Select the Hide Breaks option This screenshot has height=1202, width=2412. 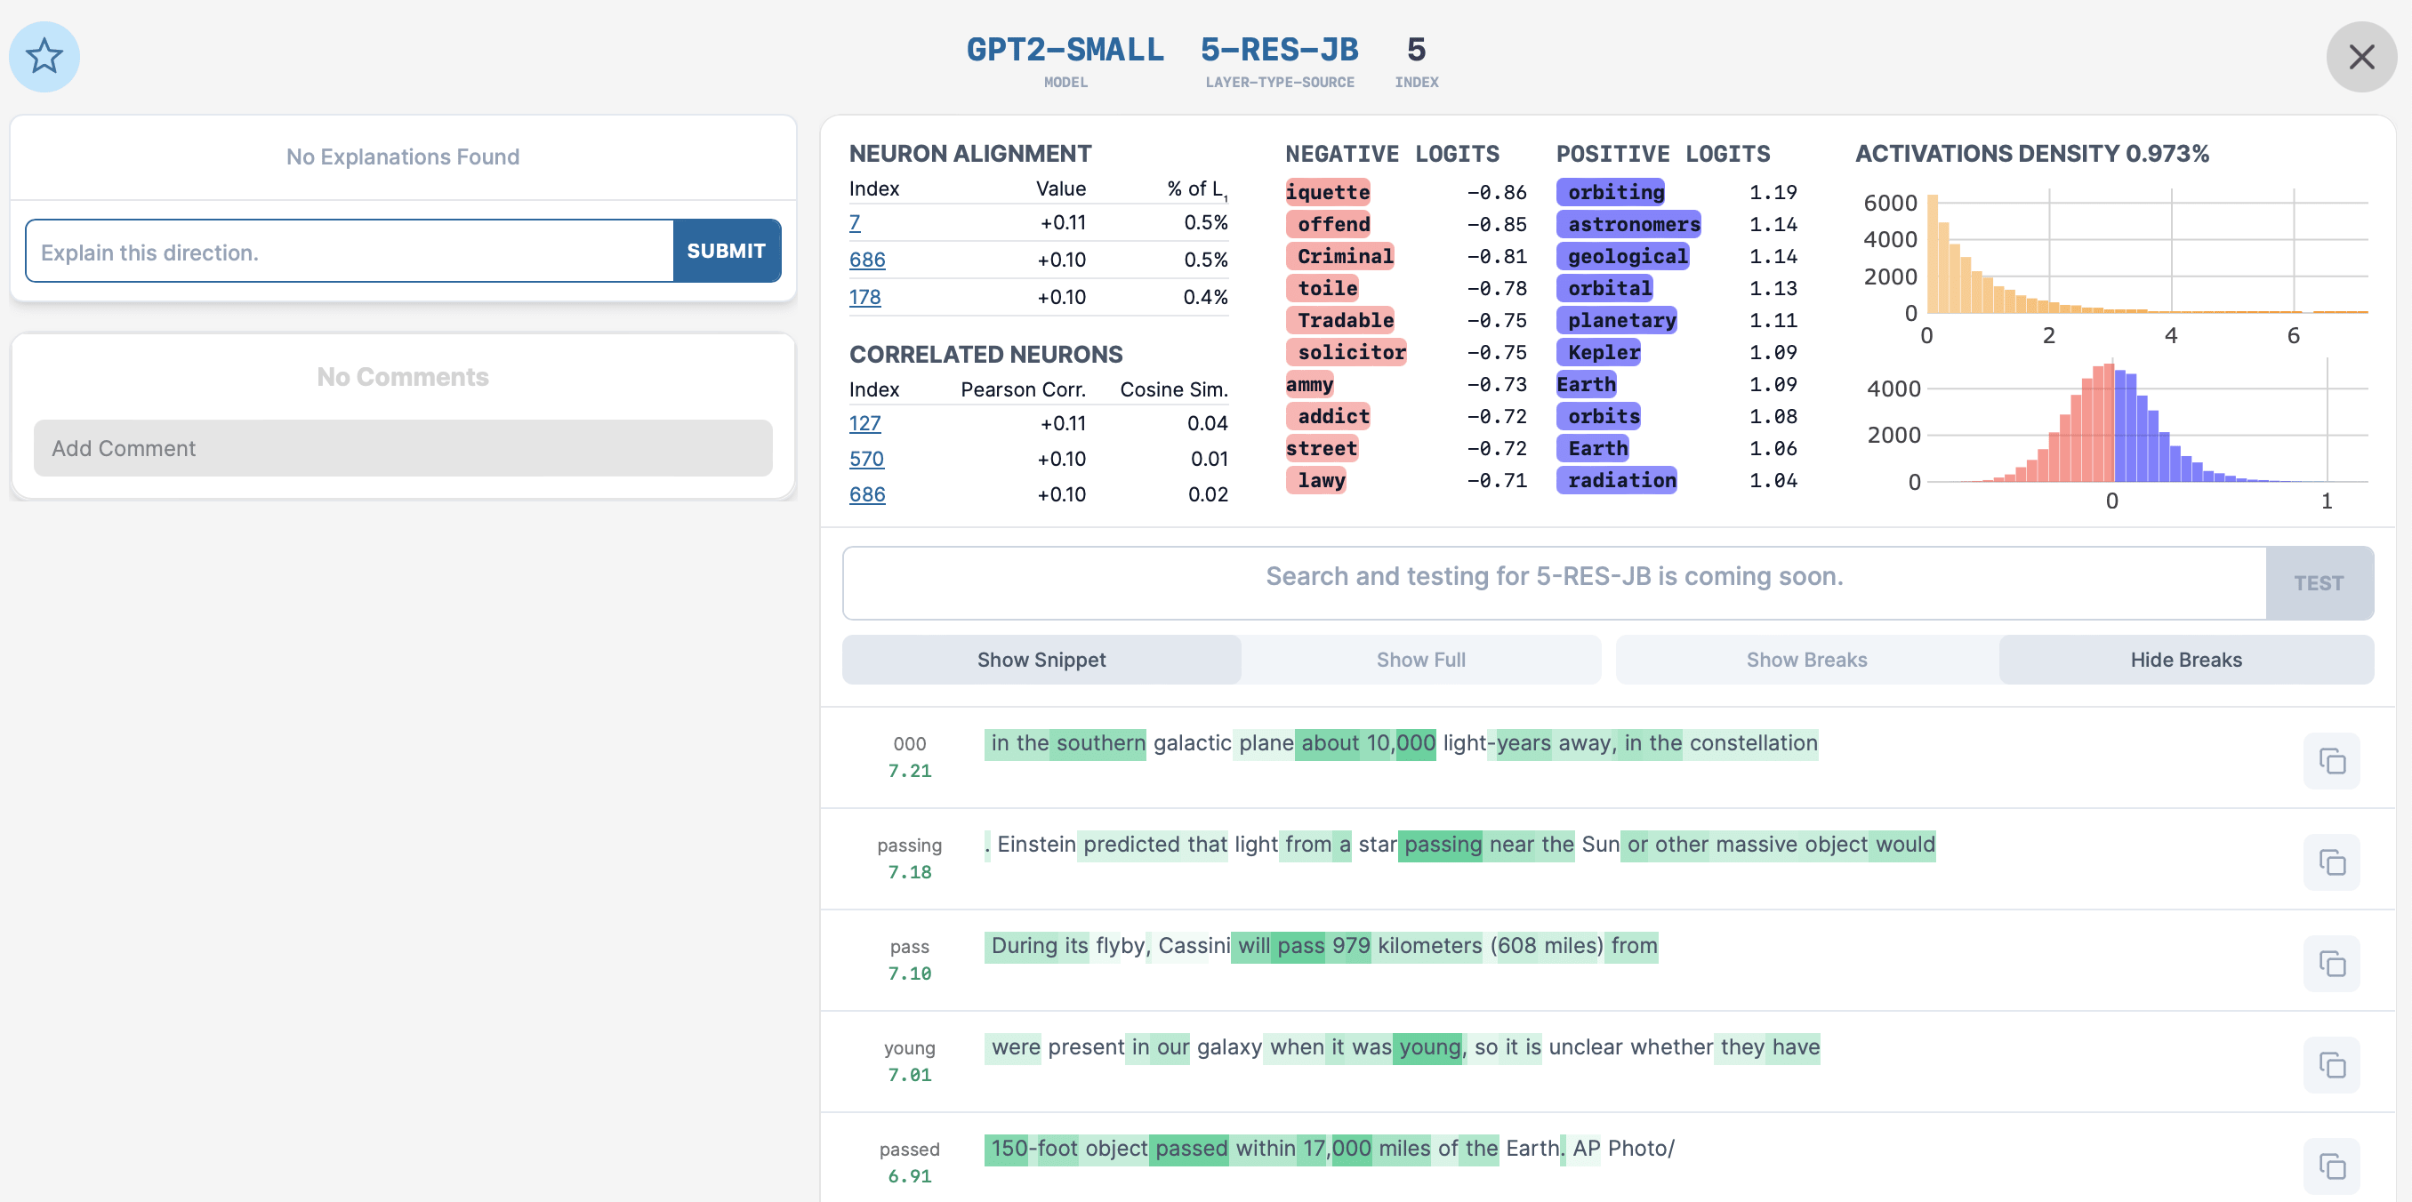(x=2184, y=660)
